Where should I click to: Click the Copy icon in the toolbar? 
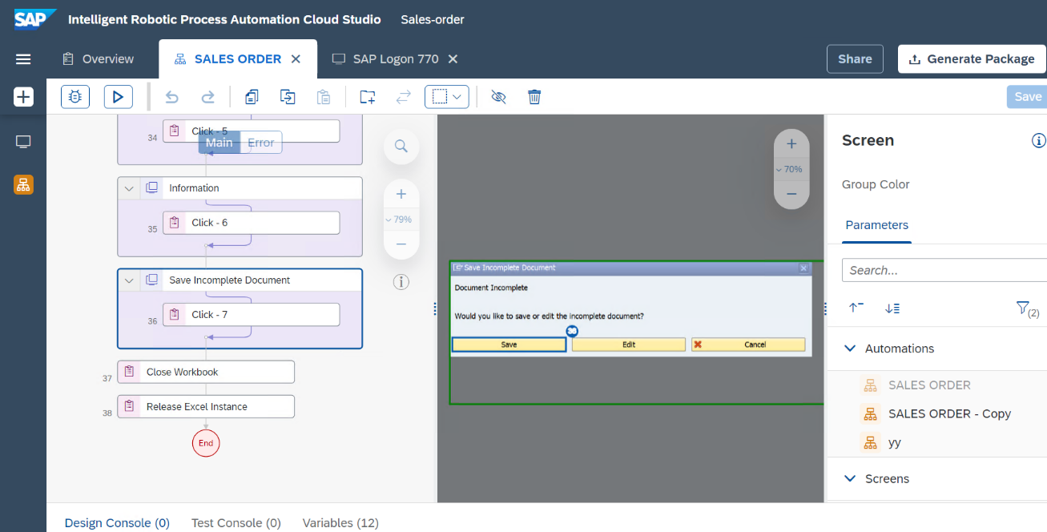click(x=252, y=97)
